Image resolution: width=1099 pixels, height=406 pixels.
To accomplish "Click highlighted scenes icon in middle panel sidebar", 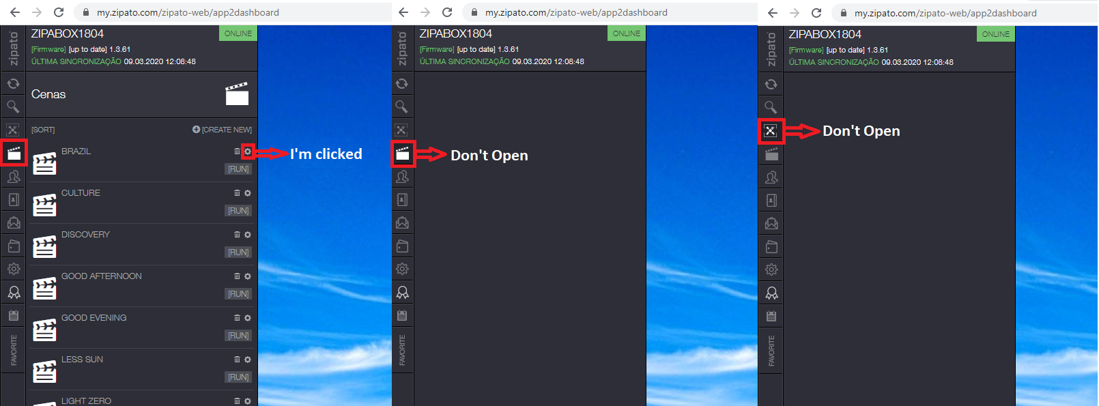I will (x=403, y=154).
